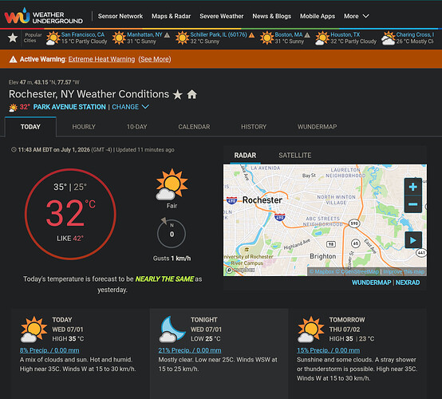Expand the More navigation menu
This screenshot has width=442, height=399.
click(357, 16)
